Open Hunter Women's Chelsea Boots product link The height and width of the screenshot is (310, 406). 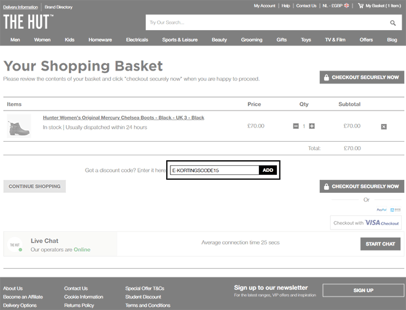click(x=124, y=118)
